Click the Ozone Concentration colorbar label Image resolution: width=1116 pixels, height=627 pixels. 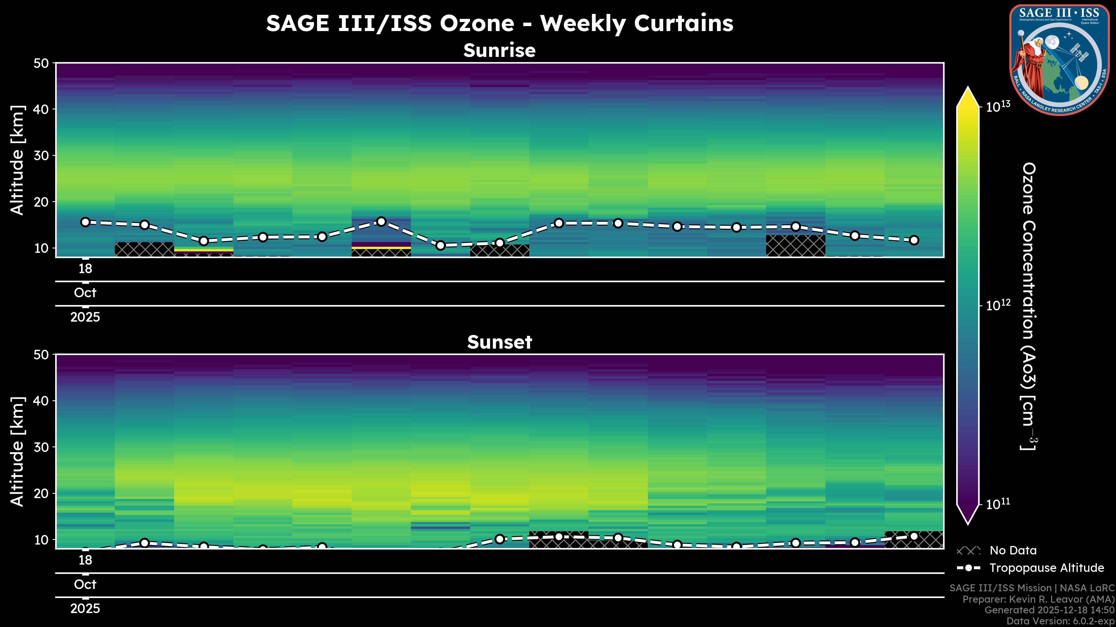coord(1028,306)
